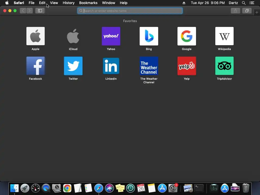
Task: Open Notification Center list icon
Action: [252, 3]
